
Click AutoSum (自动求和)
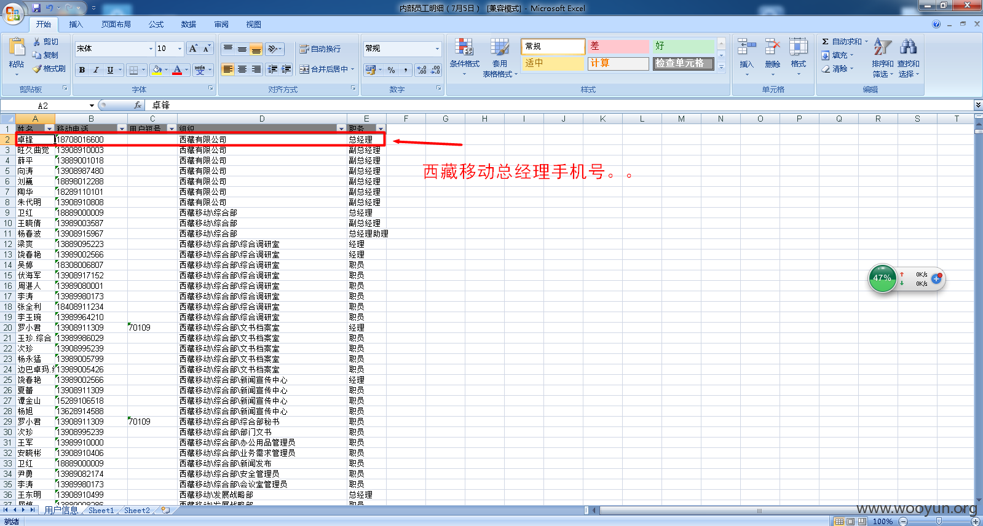click(x=842, y=42)
